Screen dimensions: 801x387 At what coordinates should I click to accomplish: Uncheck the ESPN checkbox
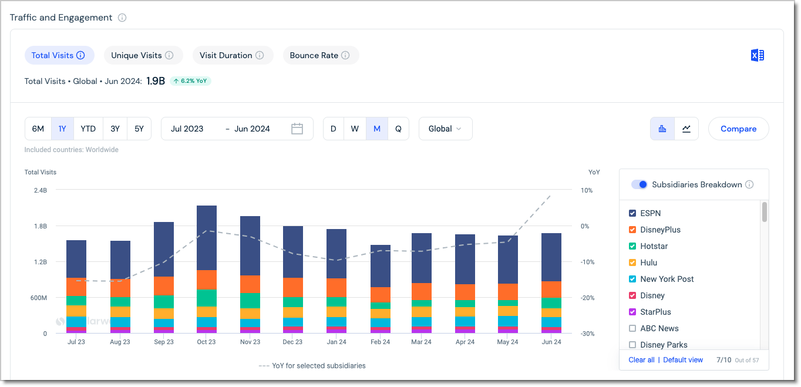coord(632,213)
